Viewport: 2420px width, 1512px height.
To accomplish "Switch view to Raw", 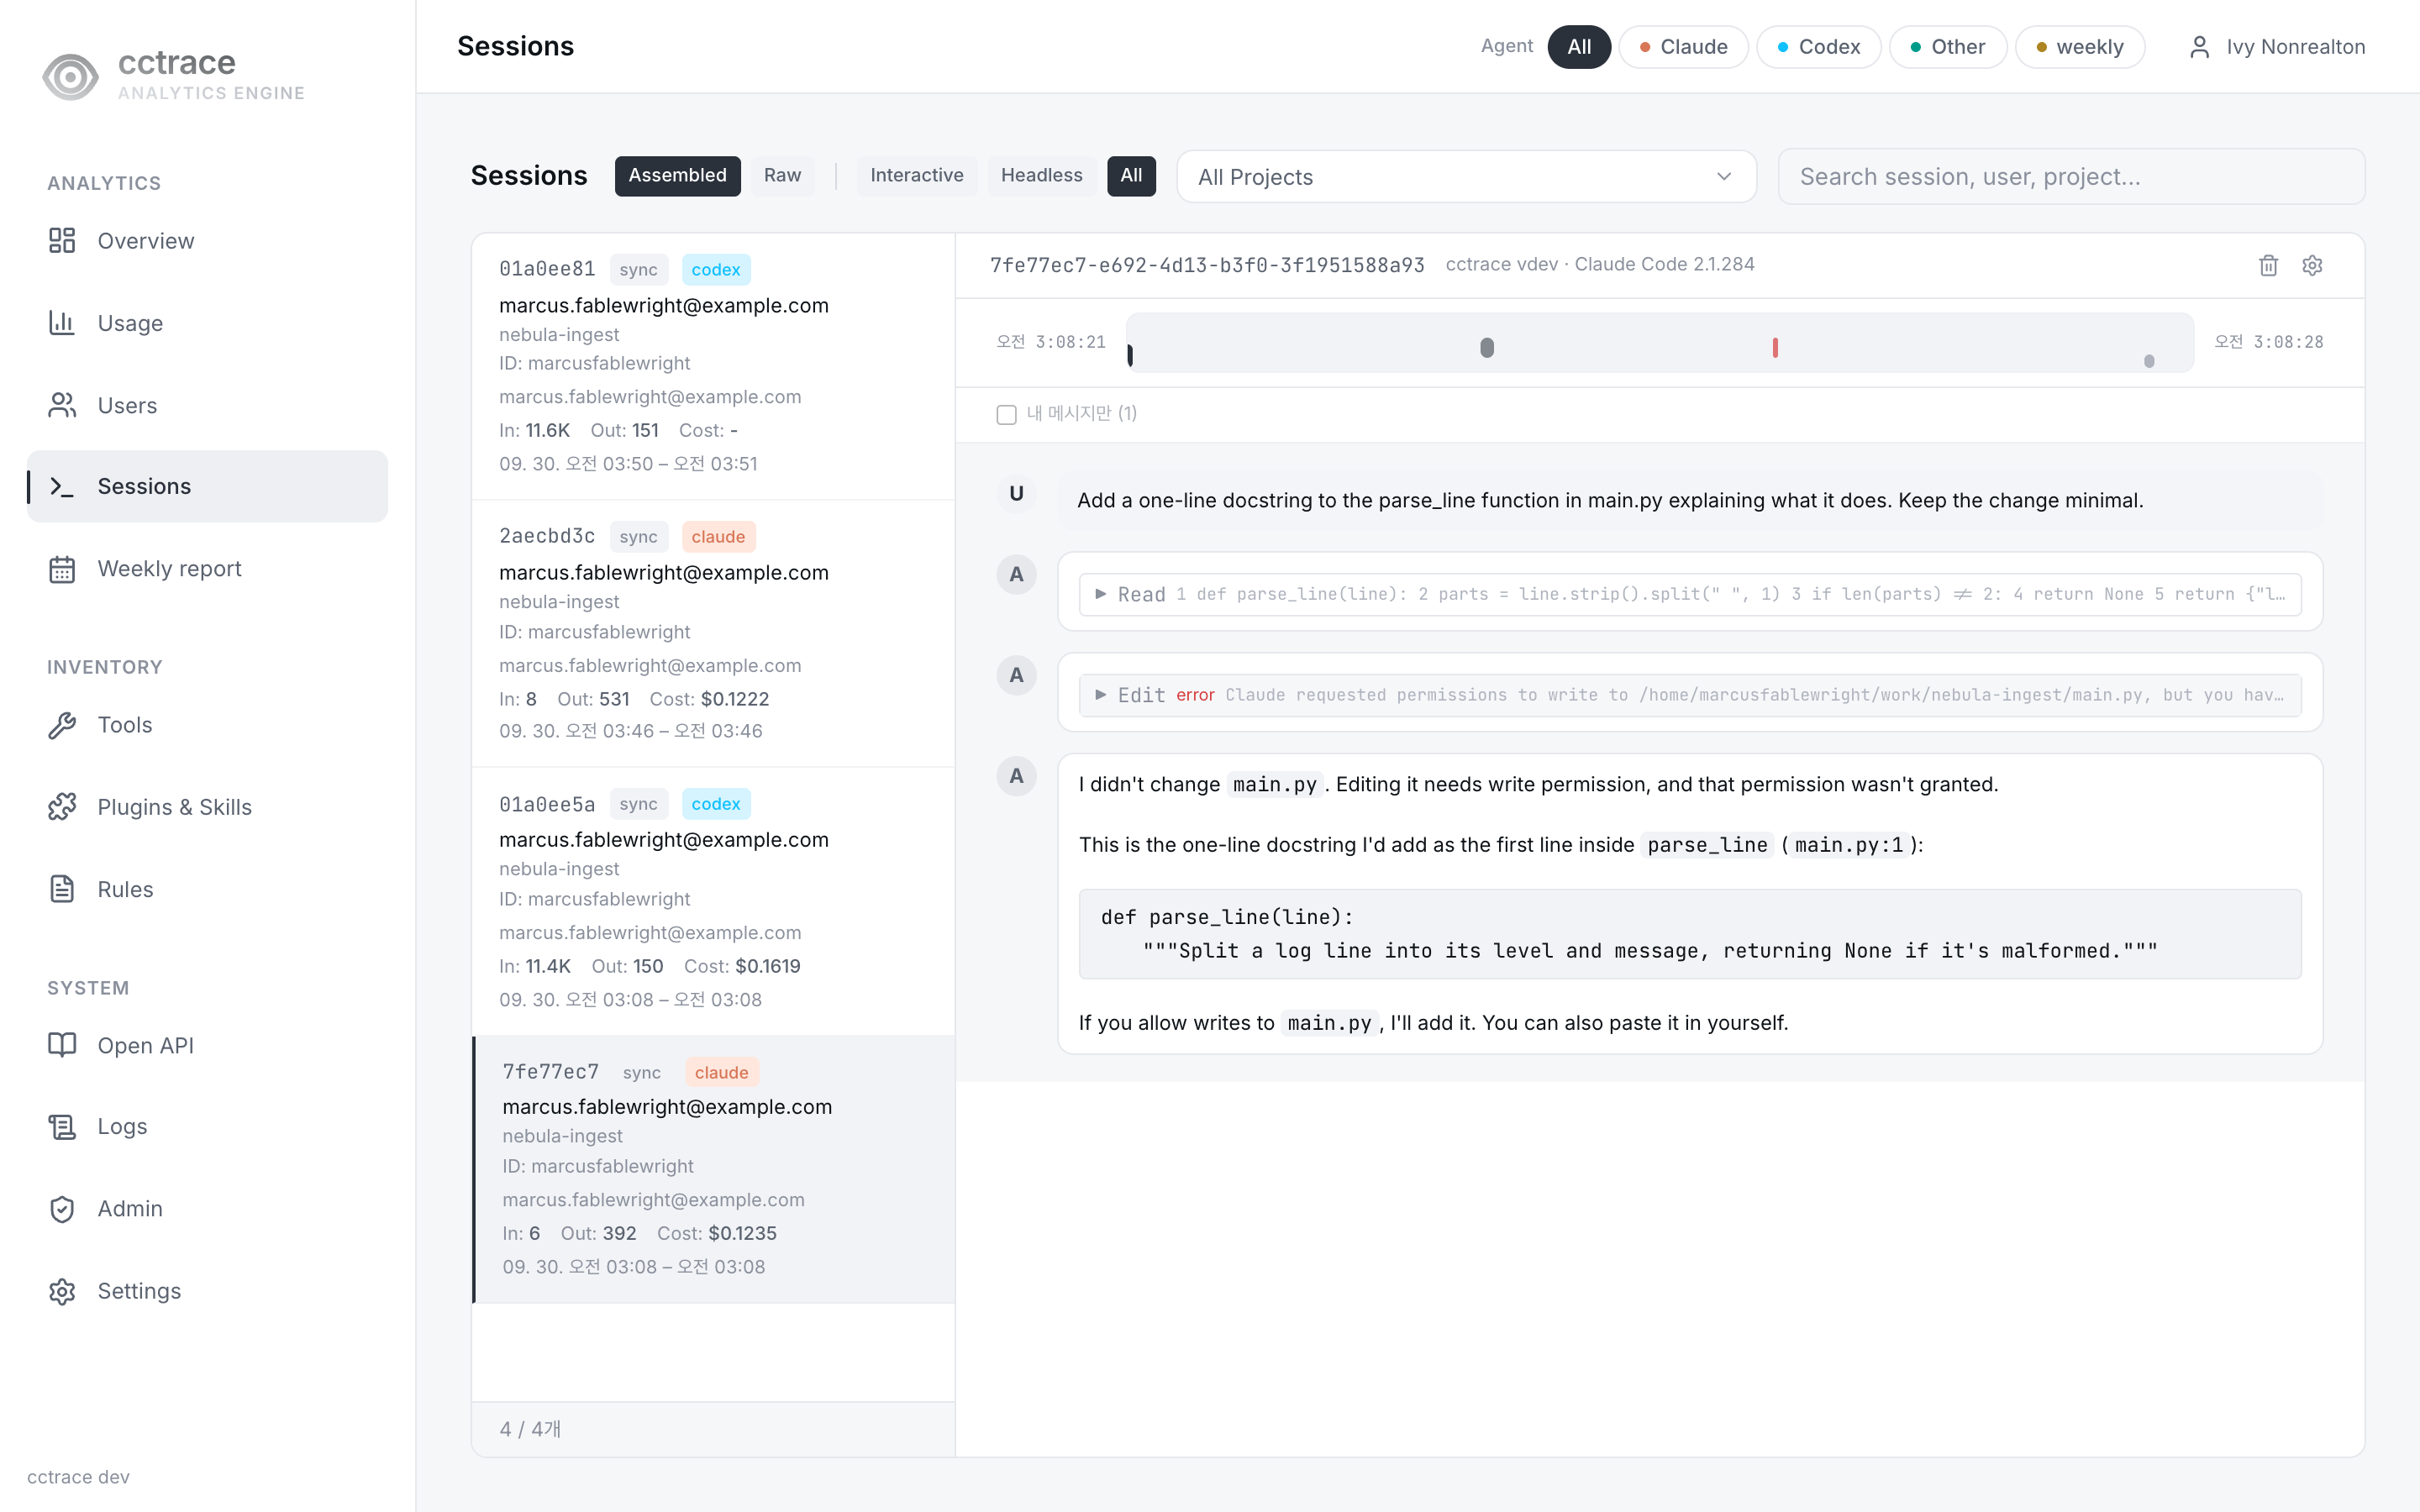I will tap(782, 175).
